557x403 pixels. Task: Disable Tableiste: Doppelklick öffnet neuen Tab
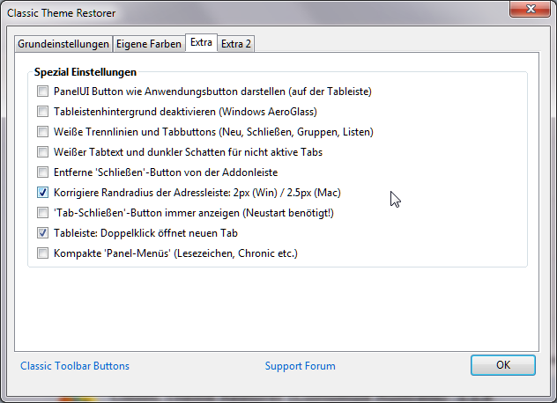click(x=43, y=233)
